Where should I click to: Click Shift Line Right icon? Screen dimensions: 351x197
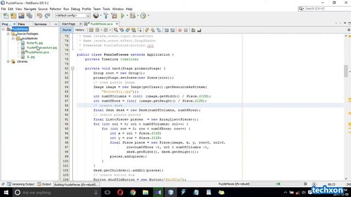point(172,30)
